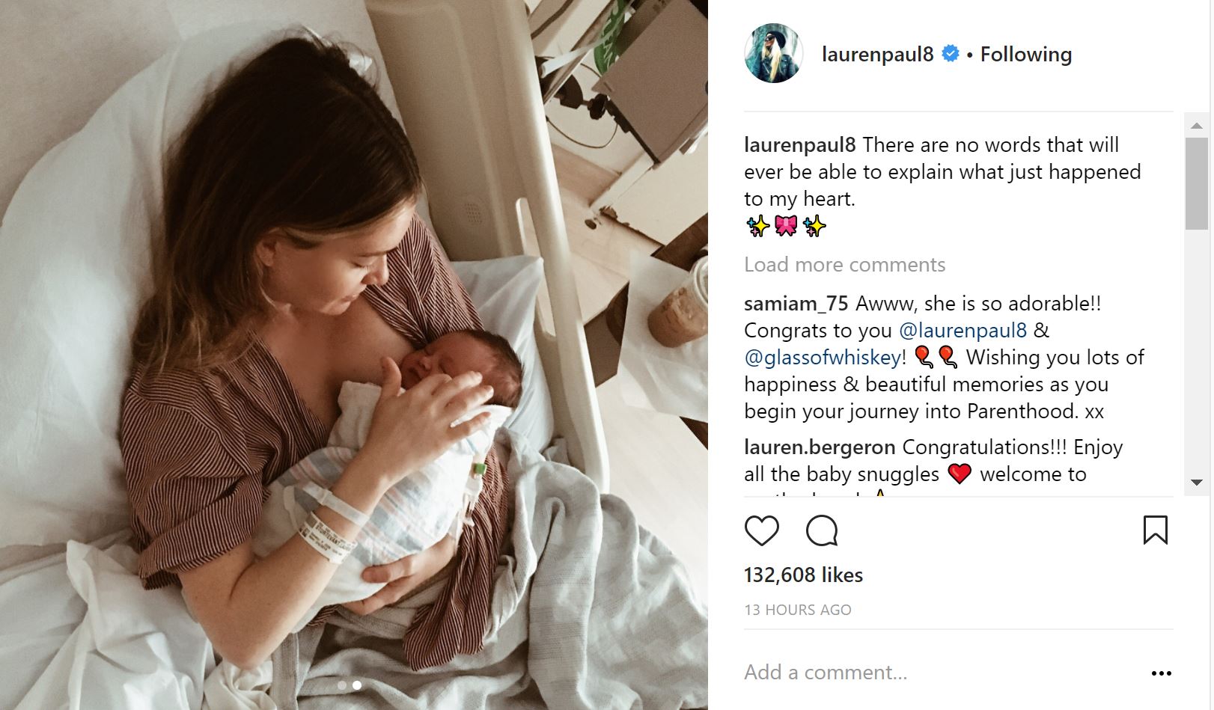Image resolution: width=1214 pixels, height=710 pixels.
Task: Open samiam_75 commenter profile
Action: [796, 304]
